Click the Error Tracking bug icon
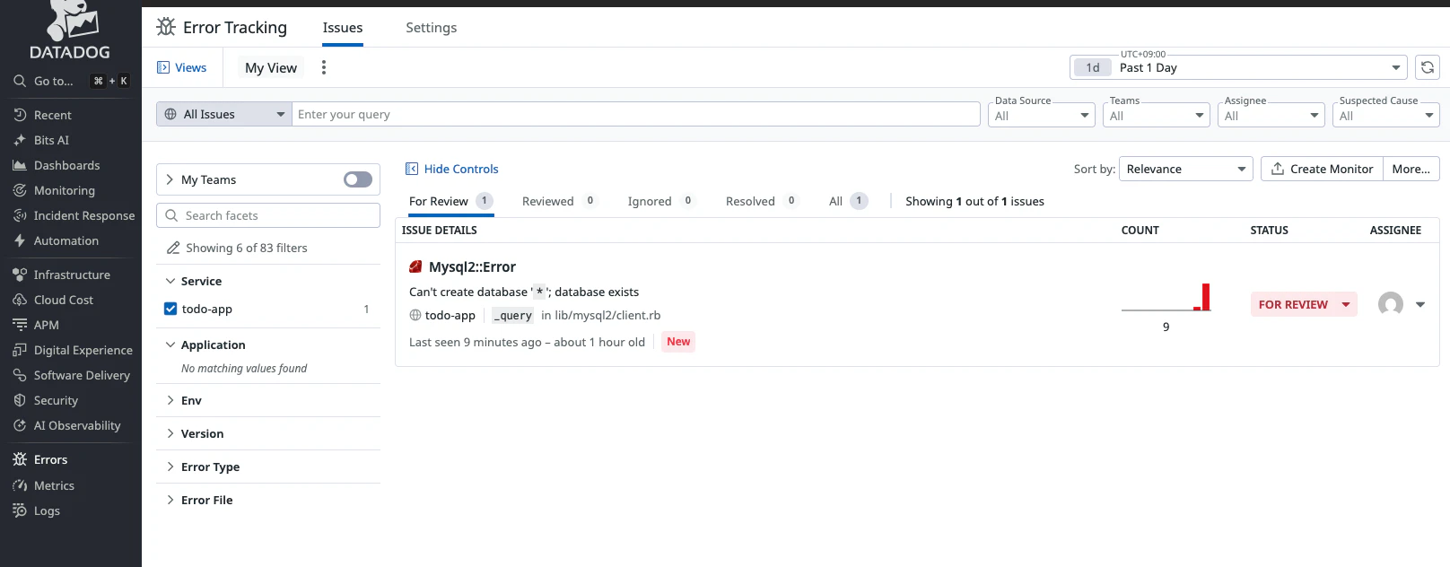The image size is (1450, 567). 166,27
